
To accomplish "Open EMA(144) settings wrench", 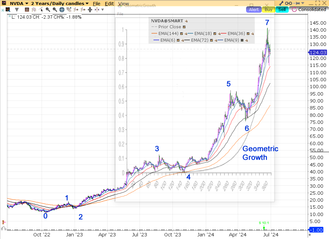I will (x=186, y=34).
